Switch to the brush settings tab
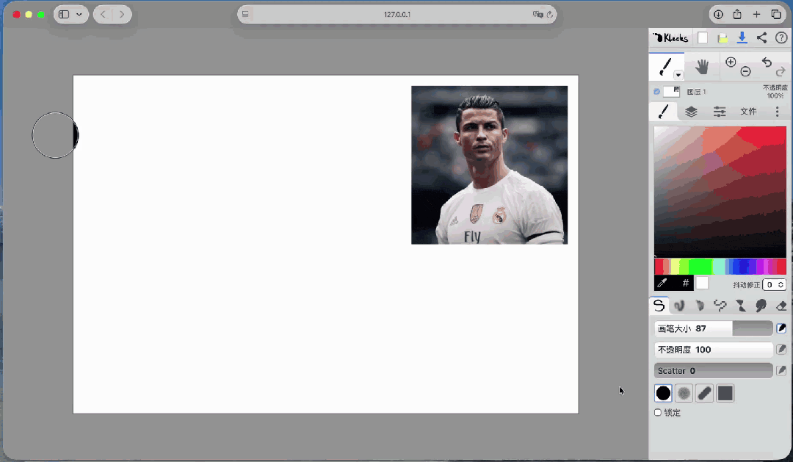The height and width of the screenshot is (462, 793). pos(664,112)
